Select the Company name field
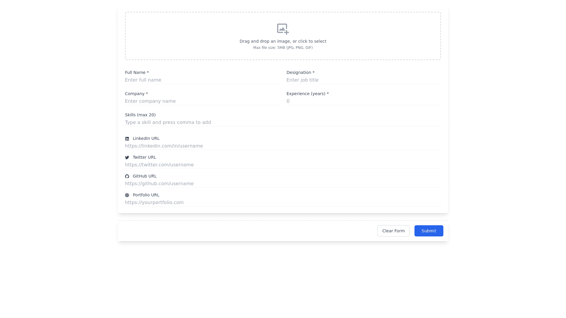Image resolution: width=566 pixels, height=318 pixels. [202, 101]
